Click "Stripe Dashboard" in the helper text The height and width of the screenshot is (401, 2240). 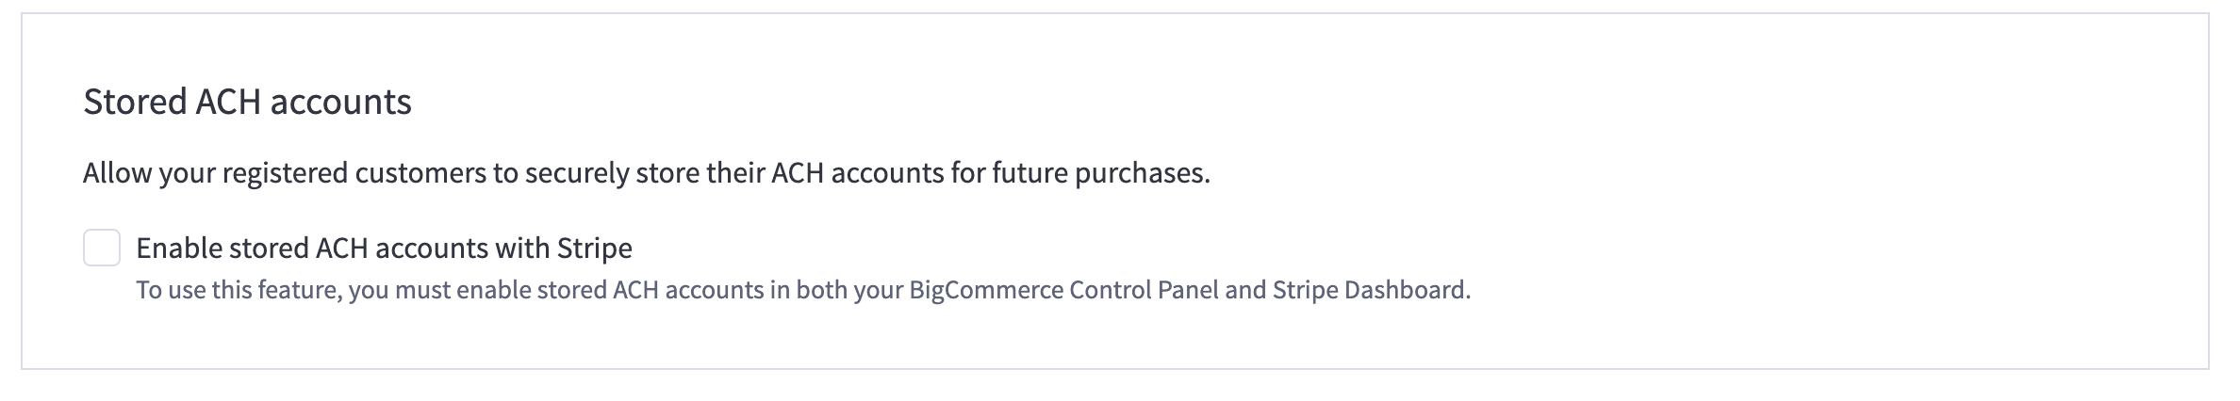coord(1370,290)
